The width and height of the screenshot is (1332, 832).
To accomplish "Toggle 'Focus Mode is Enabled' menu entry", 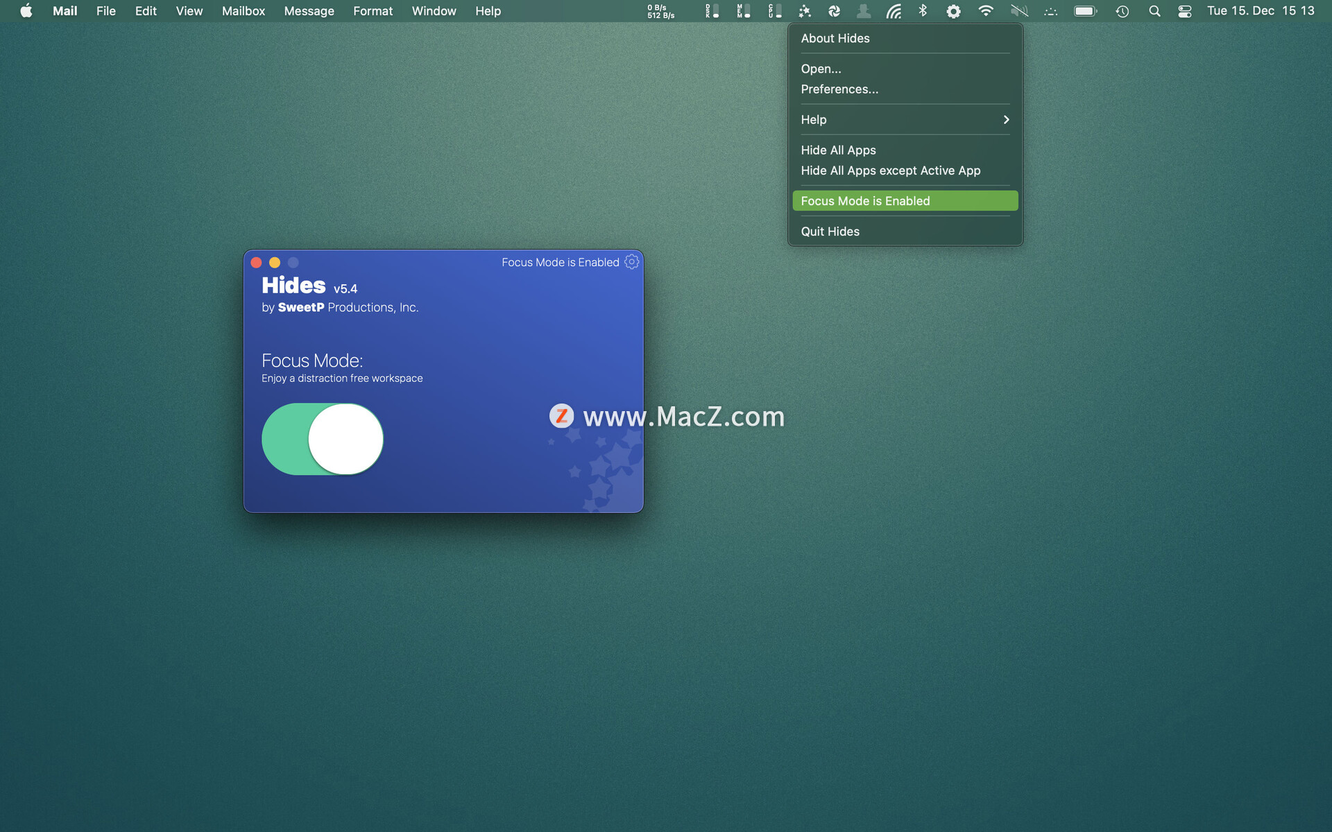I will pyautogui.click(x=905, y=200).
